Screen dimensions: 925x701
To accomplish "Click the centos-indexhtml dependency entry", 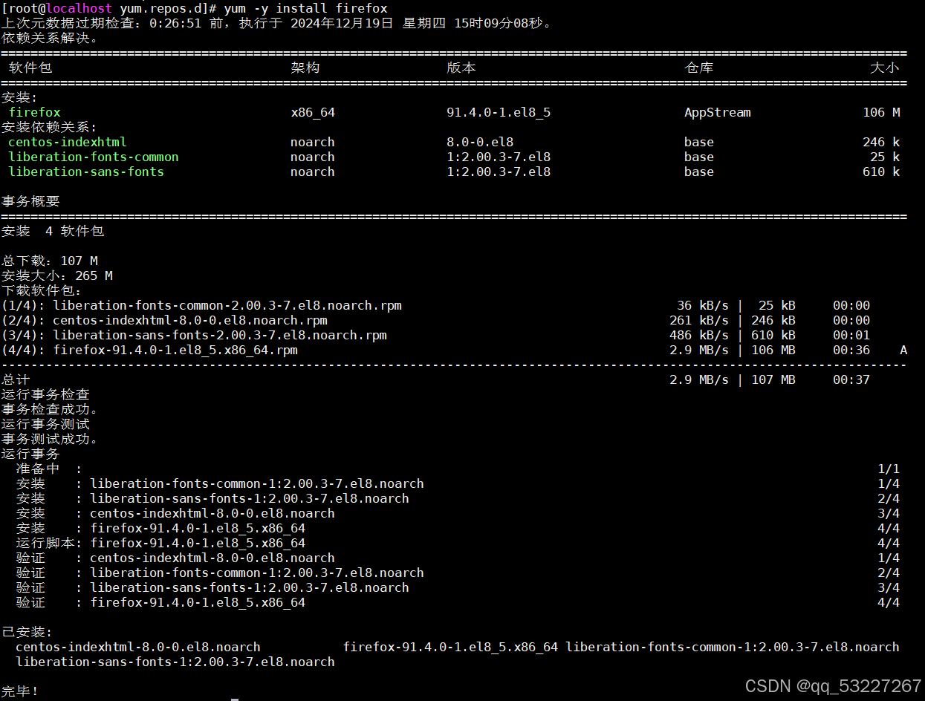I will pyautogui.click(x=67, y=142).
